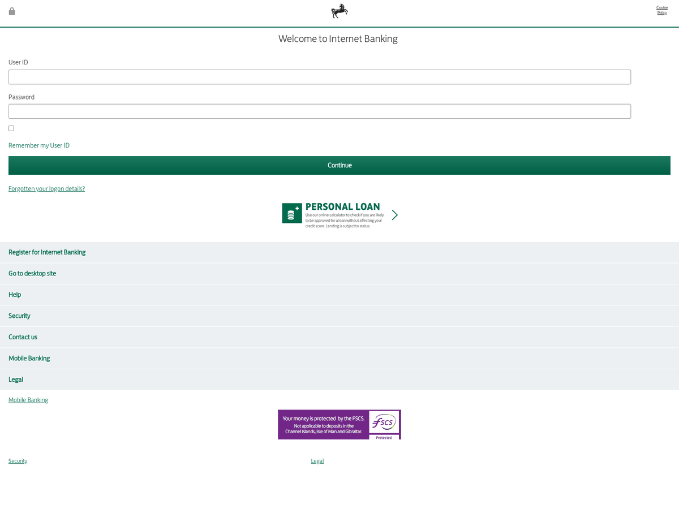Open the Security menu row

pyautogui.click(x=339, y=316)
